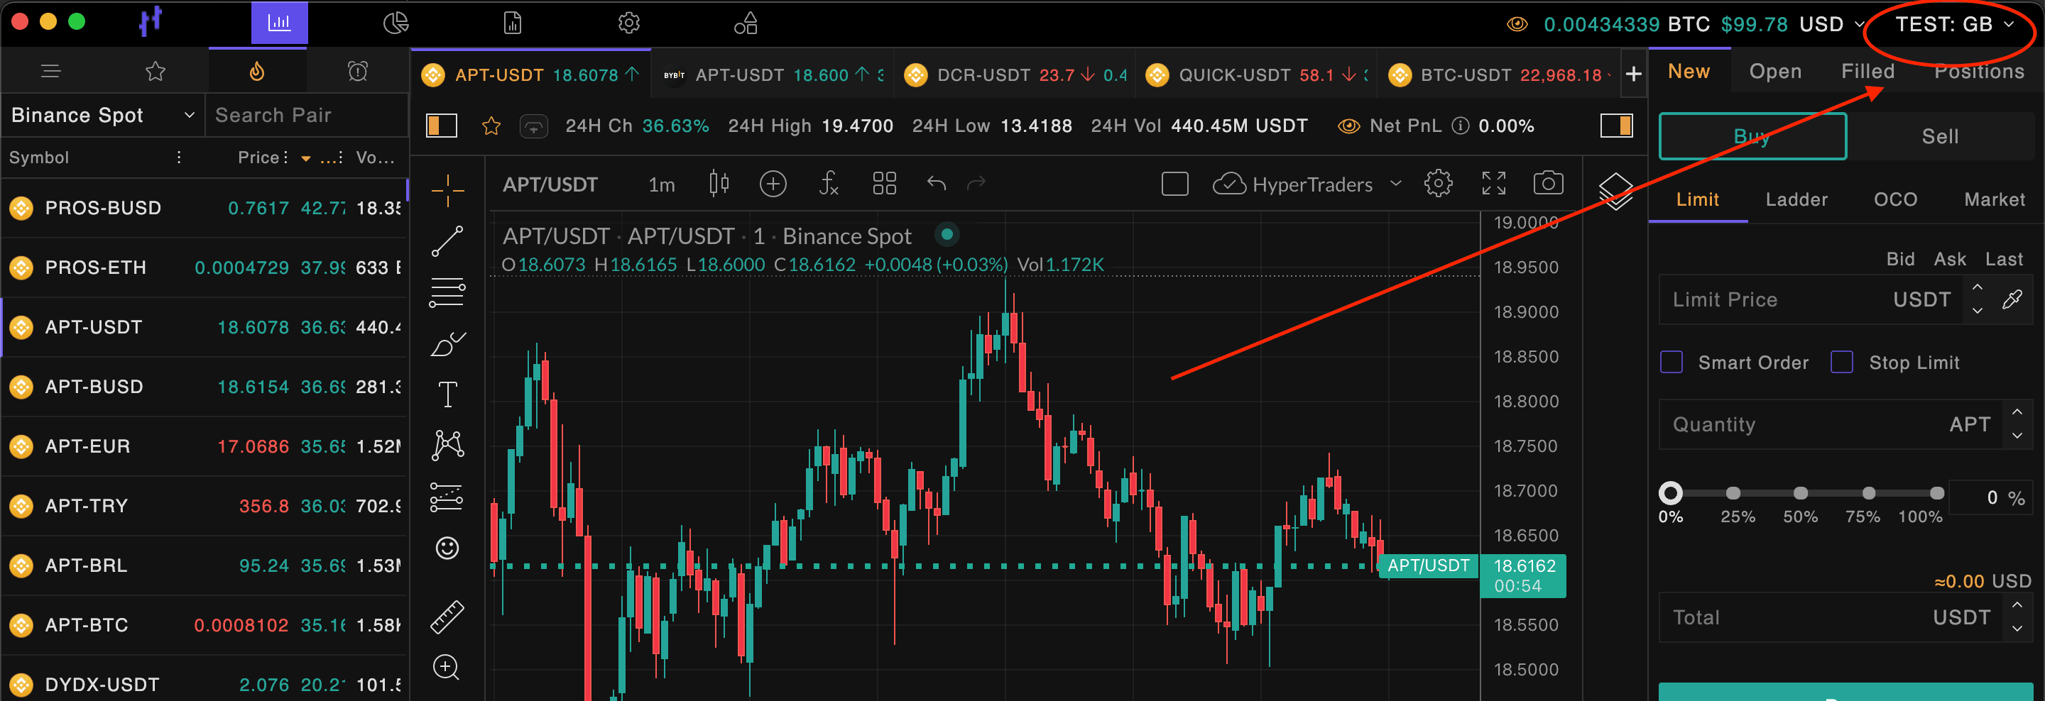This screenshot has height=701, width=2045.
Task: Toggle Net PnL visibility eye
Action: click(1349, 126)
